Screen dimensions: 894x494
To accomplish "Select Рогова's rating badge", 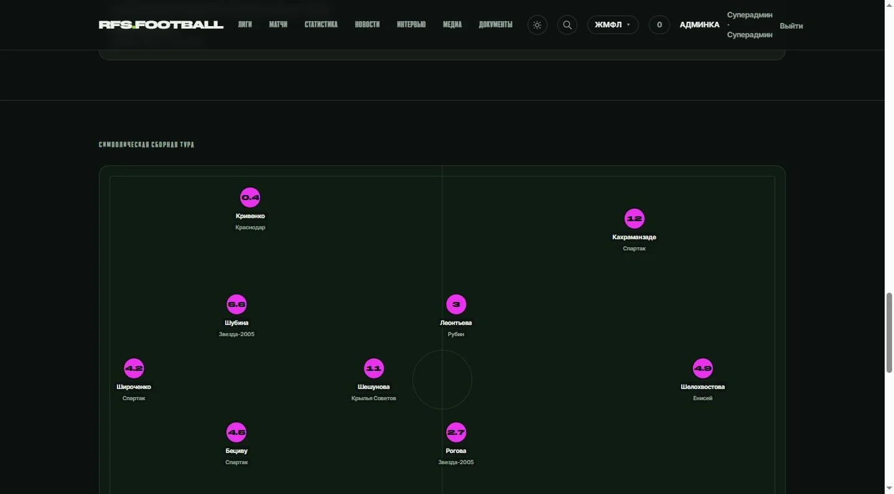I will pyautogui.click(x=456, y=432).
